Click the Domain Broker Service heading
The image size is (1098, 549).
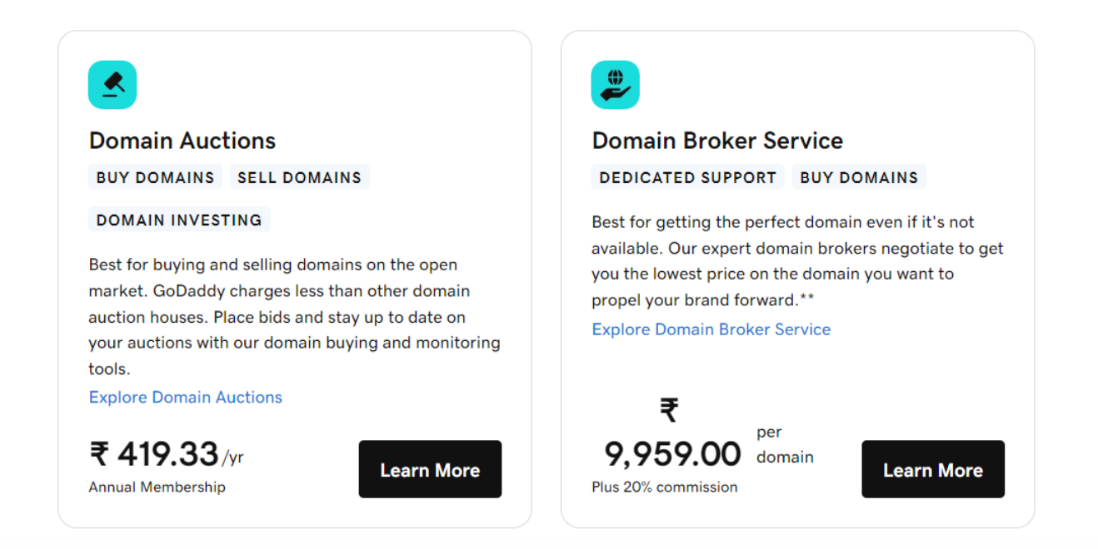(717, 141)
